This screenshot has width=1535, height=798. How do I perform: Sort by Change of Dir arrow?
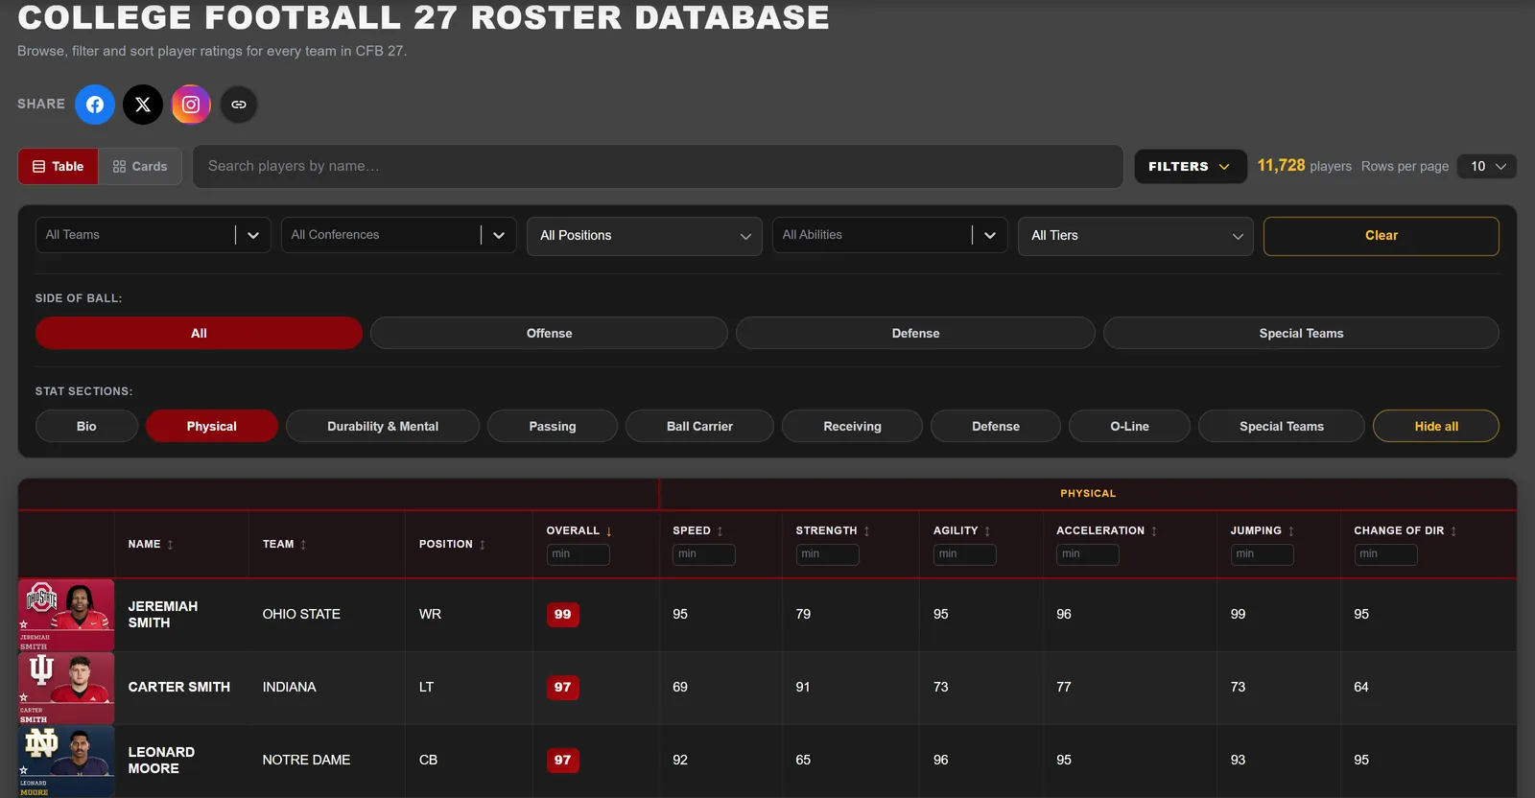click(x=1453, y=531)
